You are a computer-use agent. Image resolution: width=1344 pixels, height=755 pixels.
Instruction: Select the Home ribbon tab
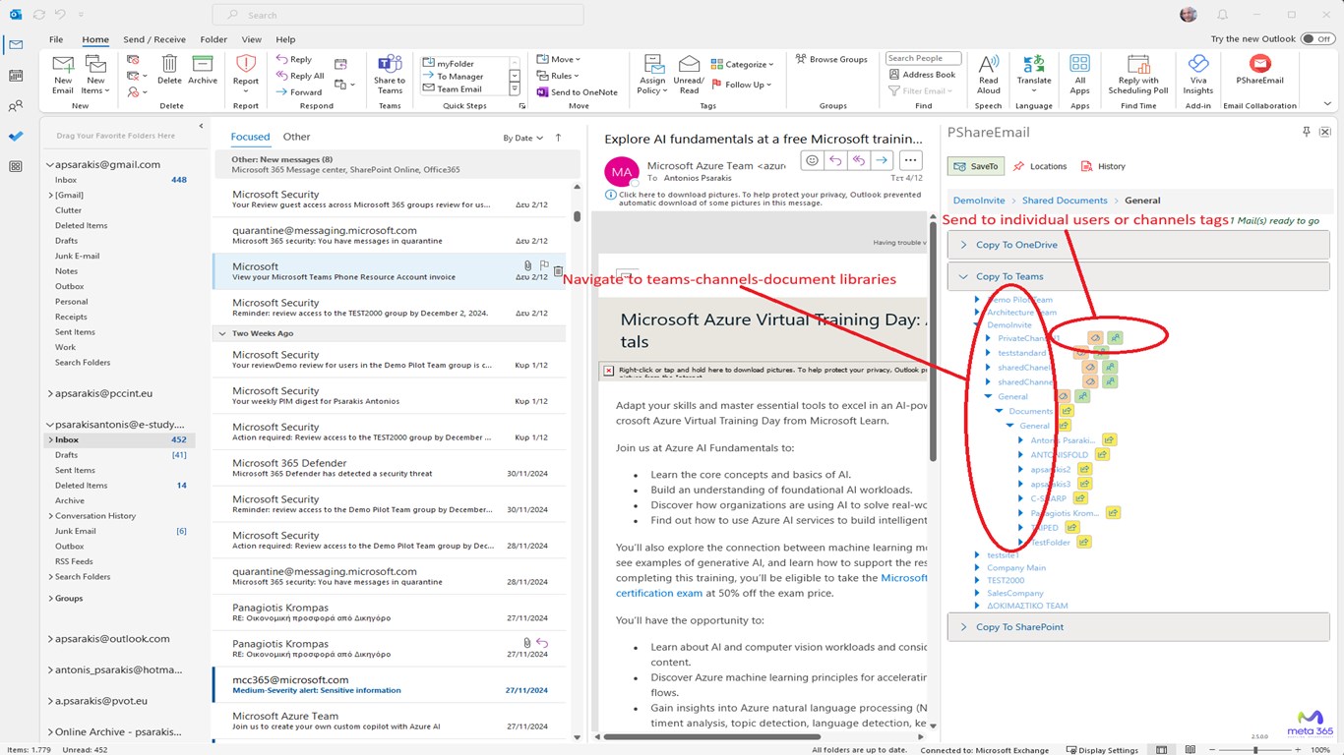(95, 39)
